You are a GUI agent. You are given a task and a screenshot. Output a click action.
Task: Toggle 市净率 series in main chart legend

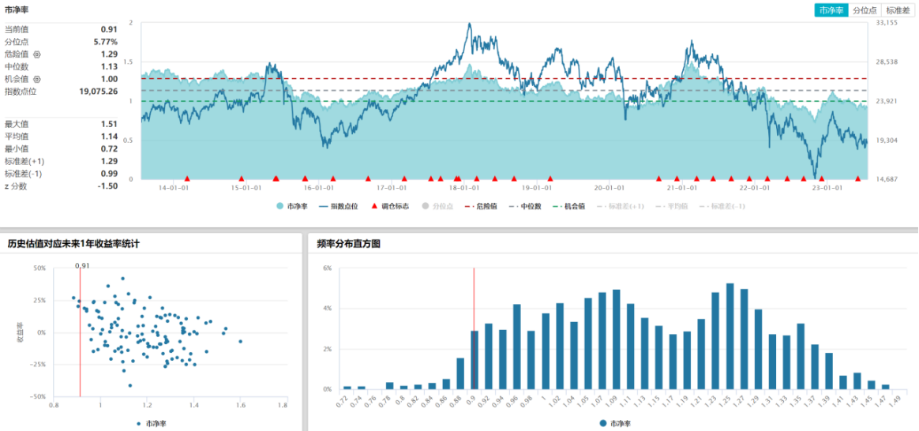(x=292, y=206)
